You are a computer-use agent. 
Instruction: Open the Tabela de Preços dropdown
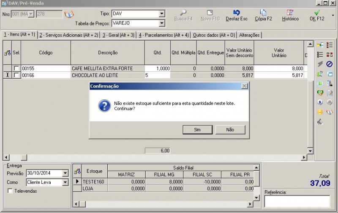pyautogui.click(x=162, y=23)
